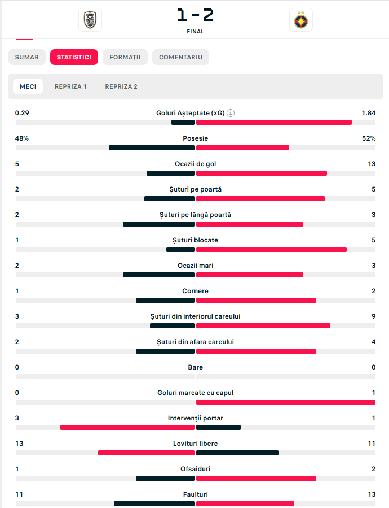Go to the COMENTARIU tab

coord(180,57)
